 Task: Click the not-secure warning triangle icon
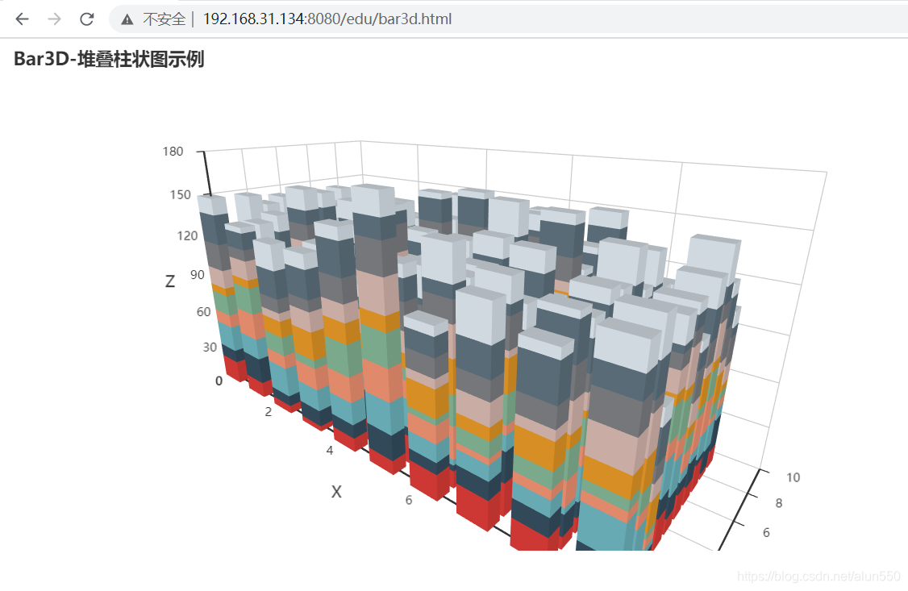point(127,19)
